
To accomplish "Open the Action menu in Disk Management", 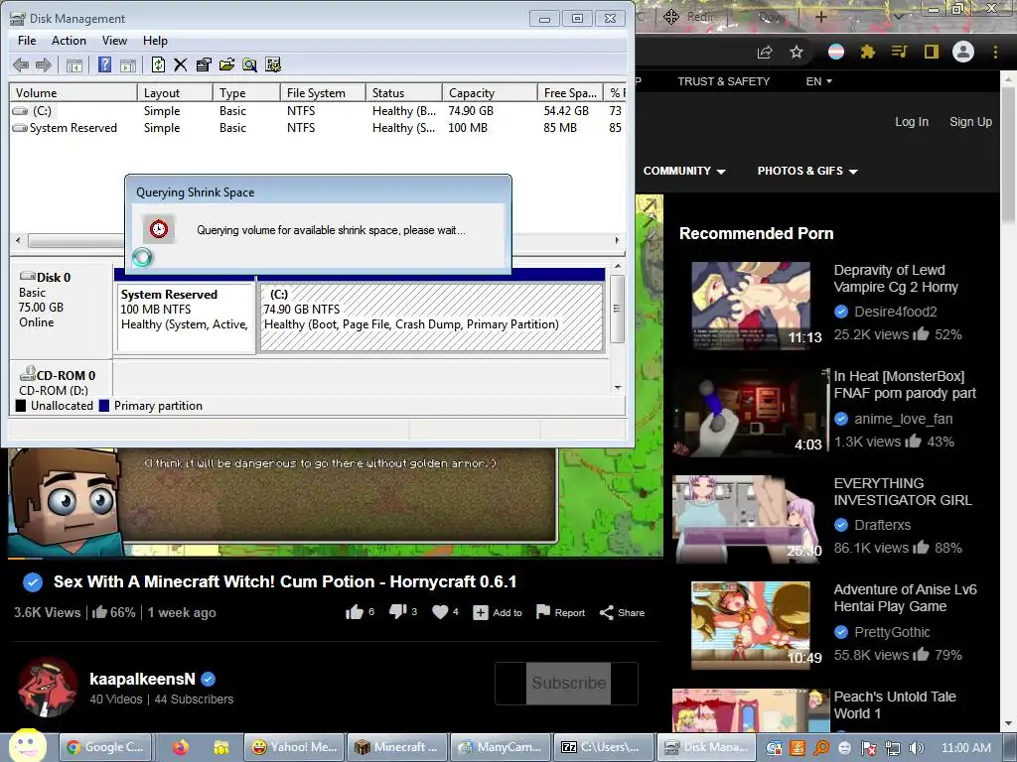I will point(69,40).
